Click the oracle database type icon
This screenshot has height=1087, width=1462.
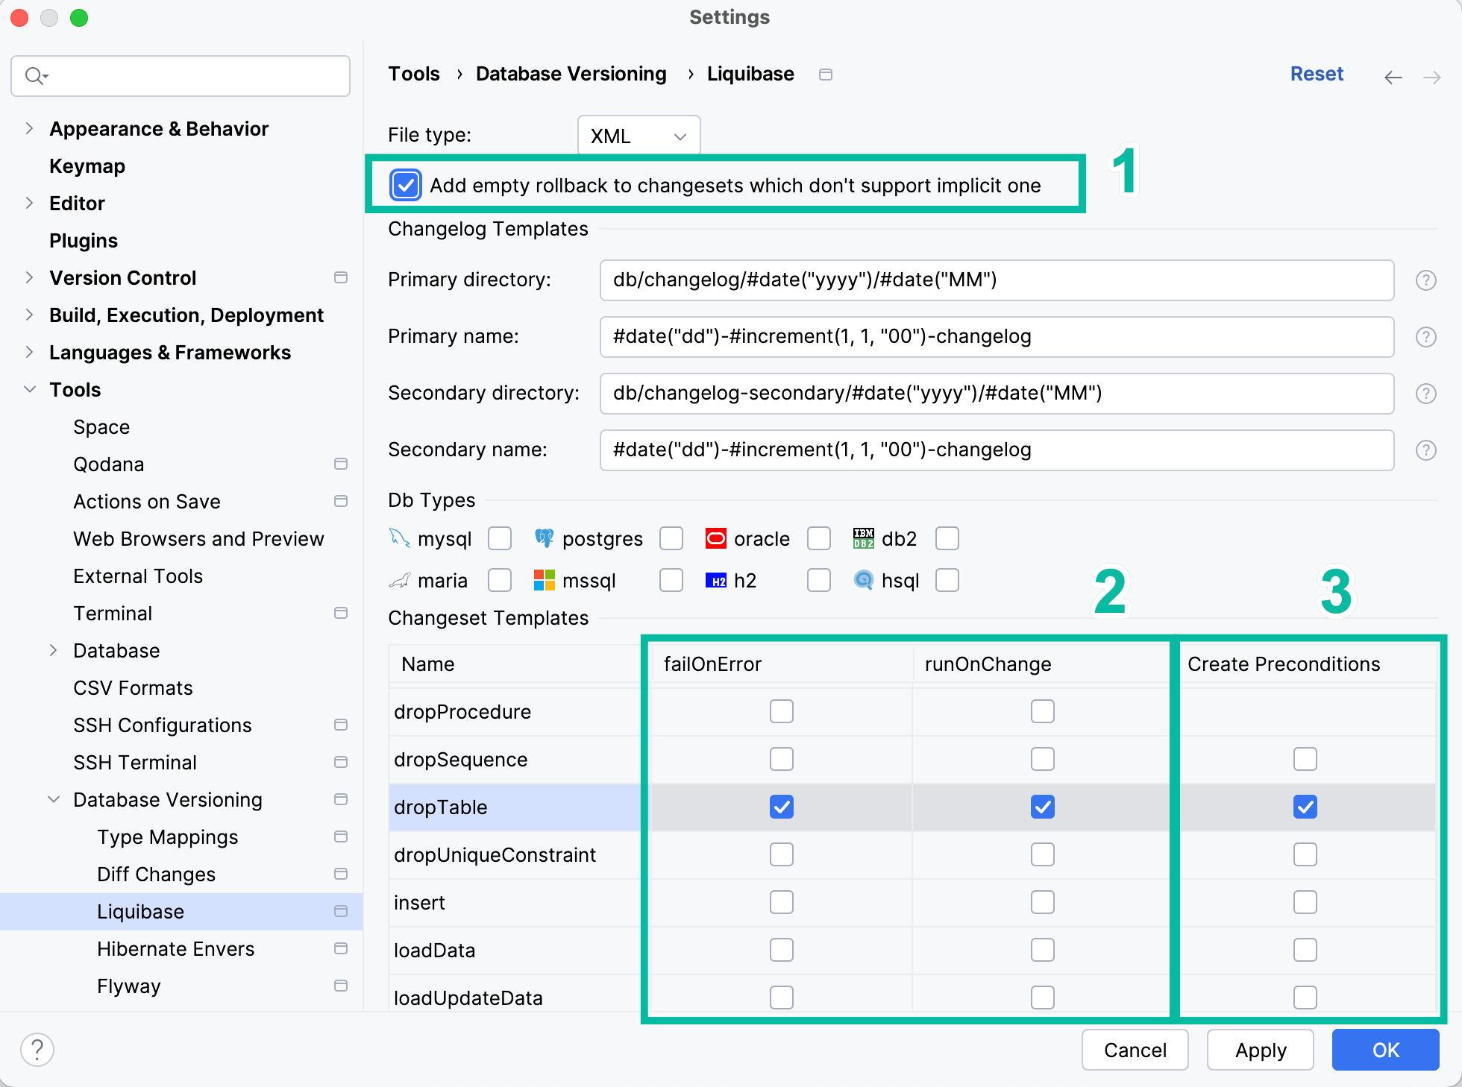(715, 538)
